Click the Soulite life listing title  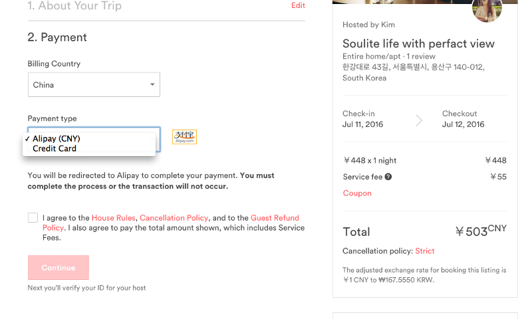(x=418, y=44)
